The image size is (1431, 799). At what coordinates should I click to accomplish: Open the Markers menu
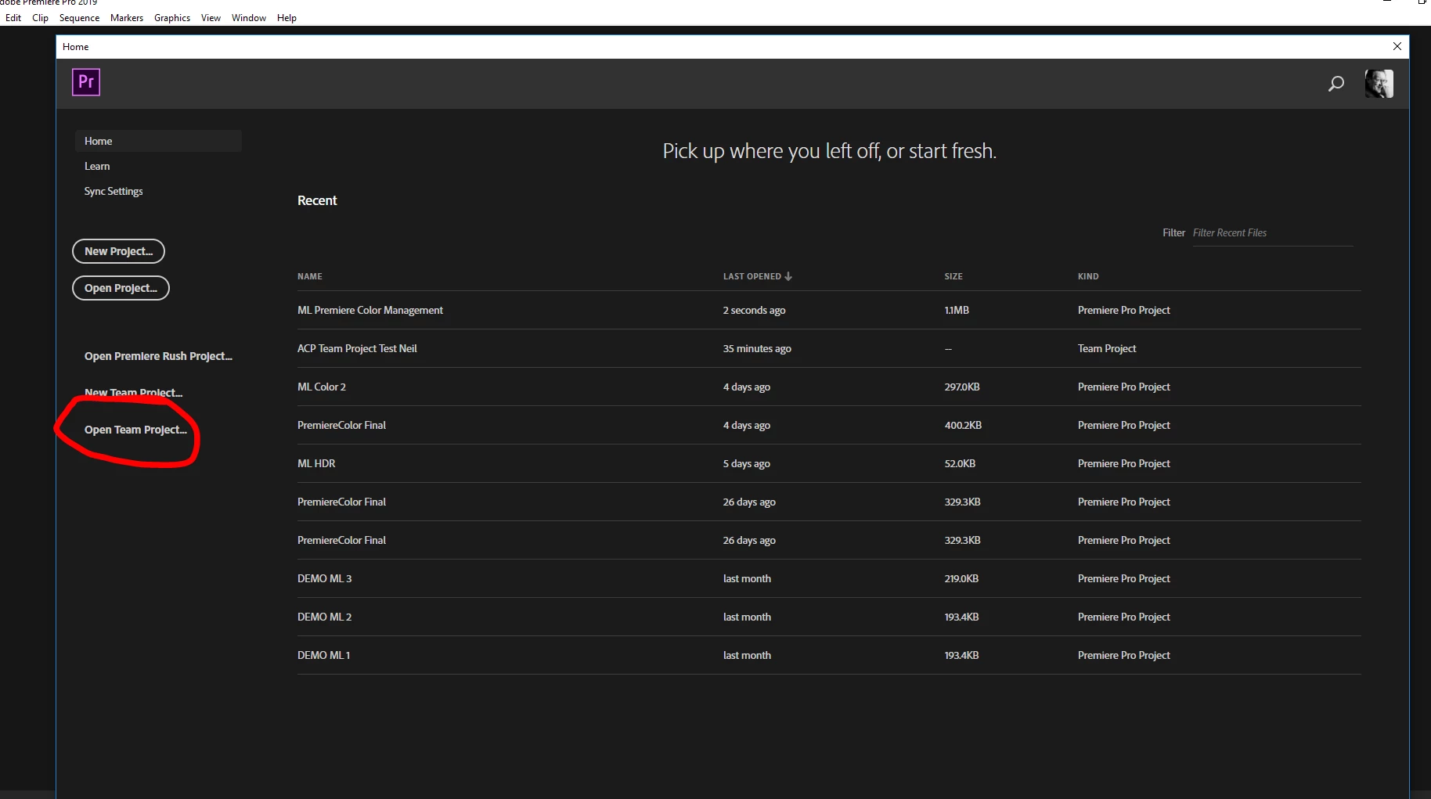[x=127, y=18]
